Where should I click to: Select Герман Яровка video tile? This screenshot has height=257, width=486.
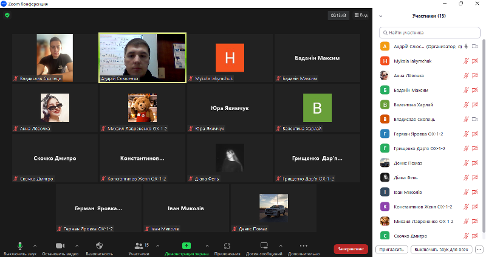click(98, 208)
